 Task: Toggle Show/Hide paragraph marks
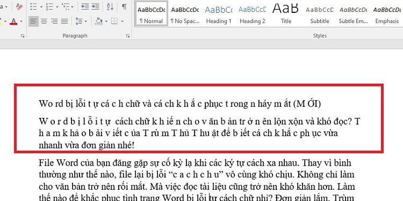click(124, 6)
